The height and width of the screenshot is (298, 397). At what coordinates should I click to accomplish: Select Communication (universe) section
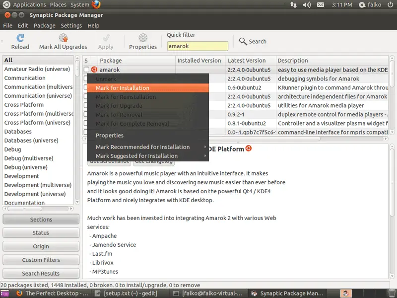(38, 96)
